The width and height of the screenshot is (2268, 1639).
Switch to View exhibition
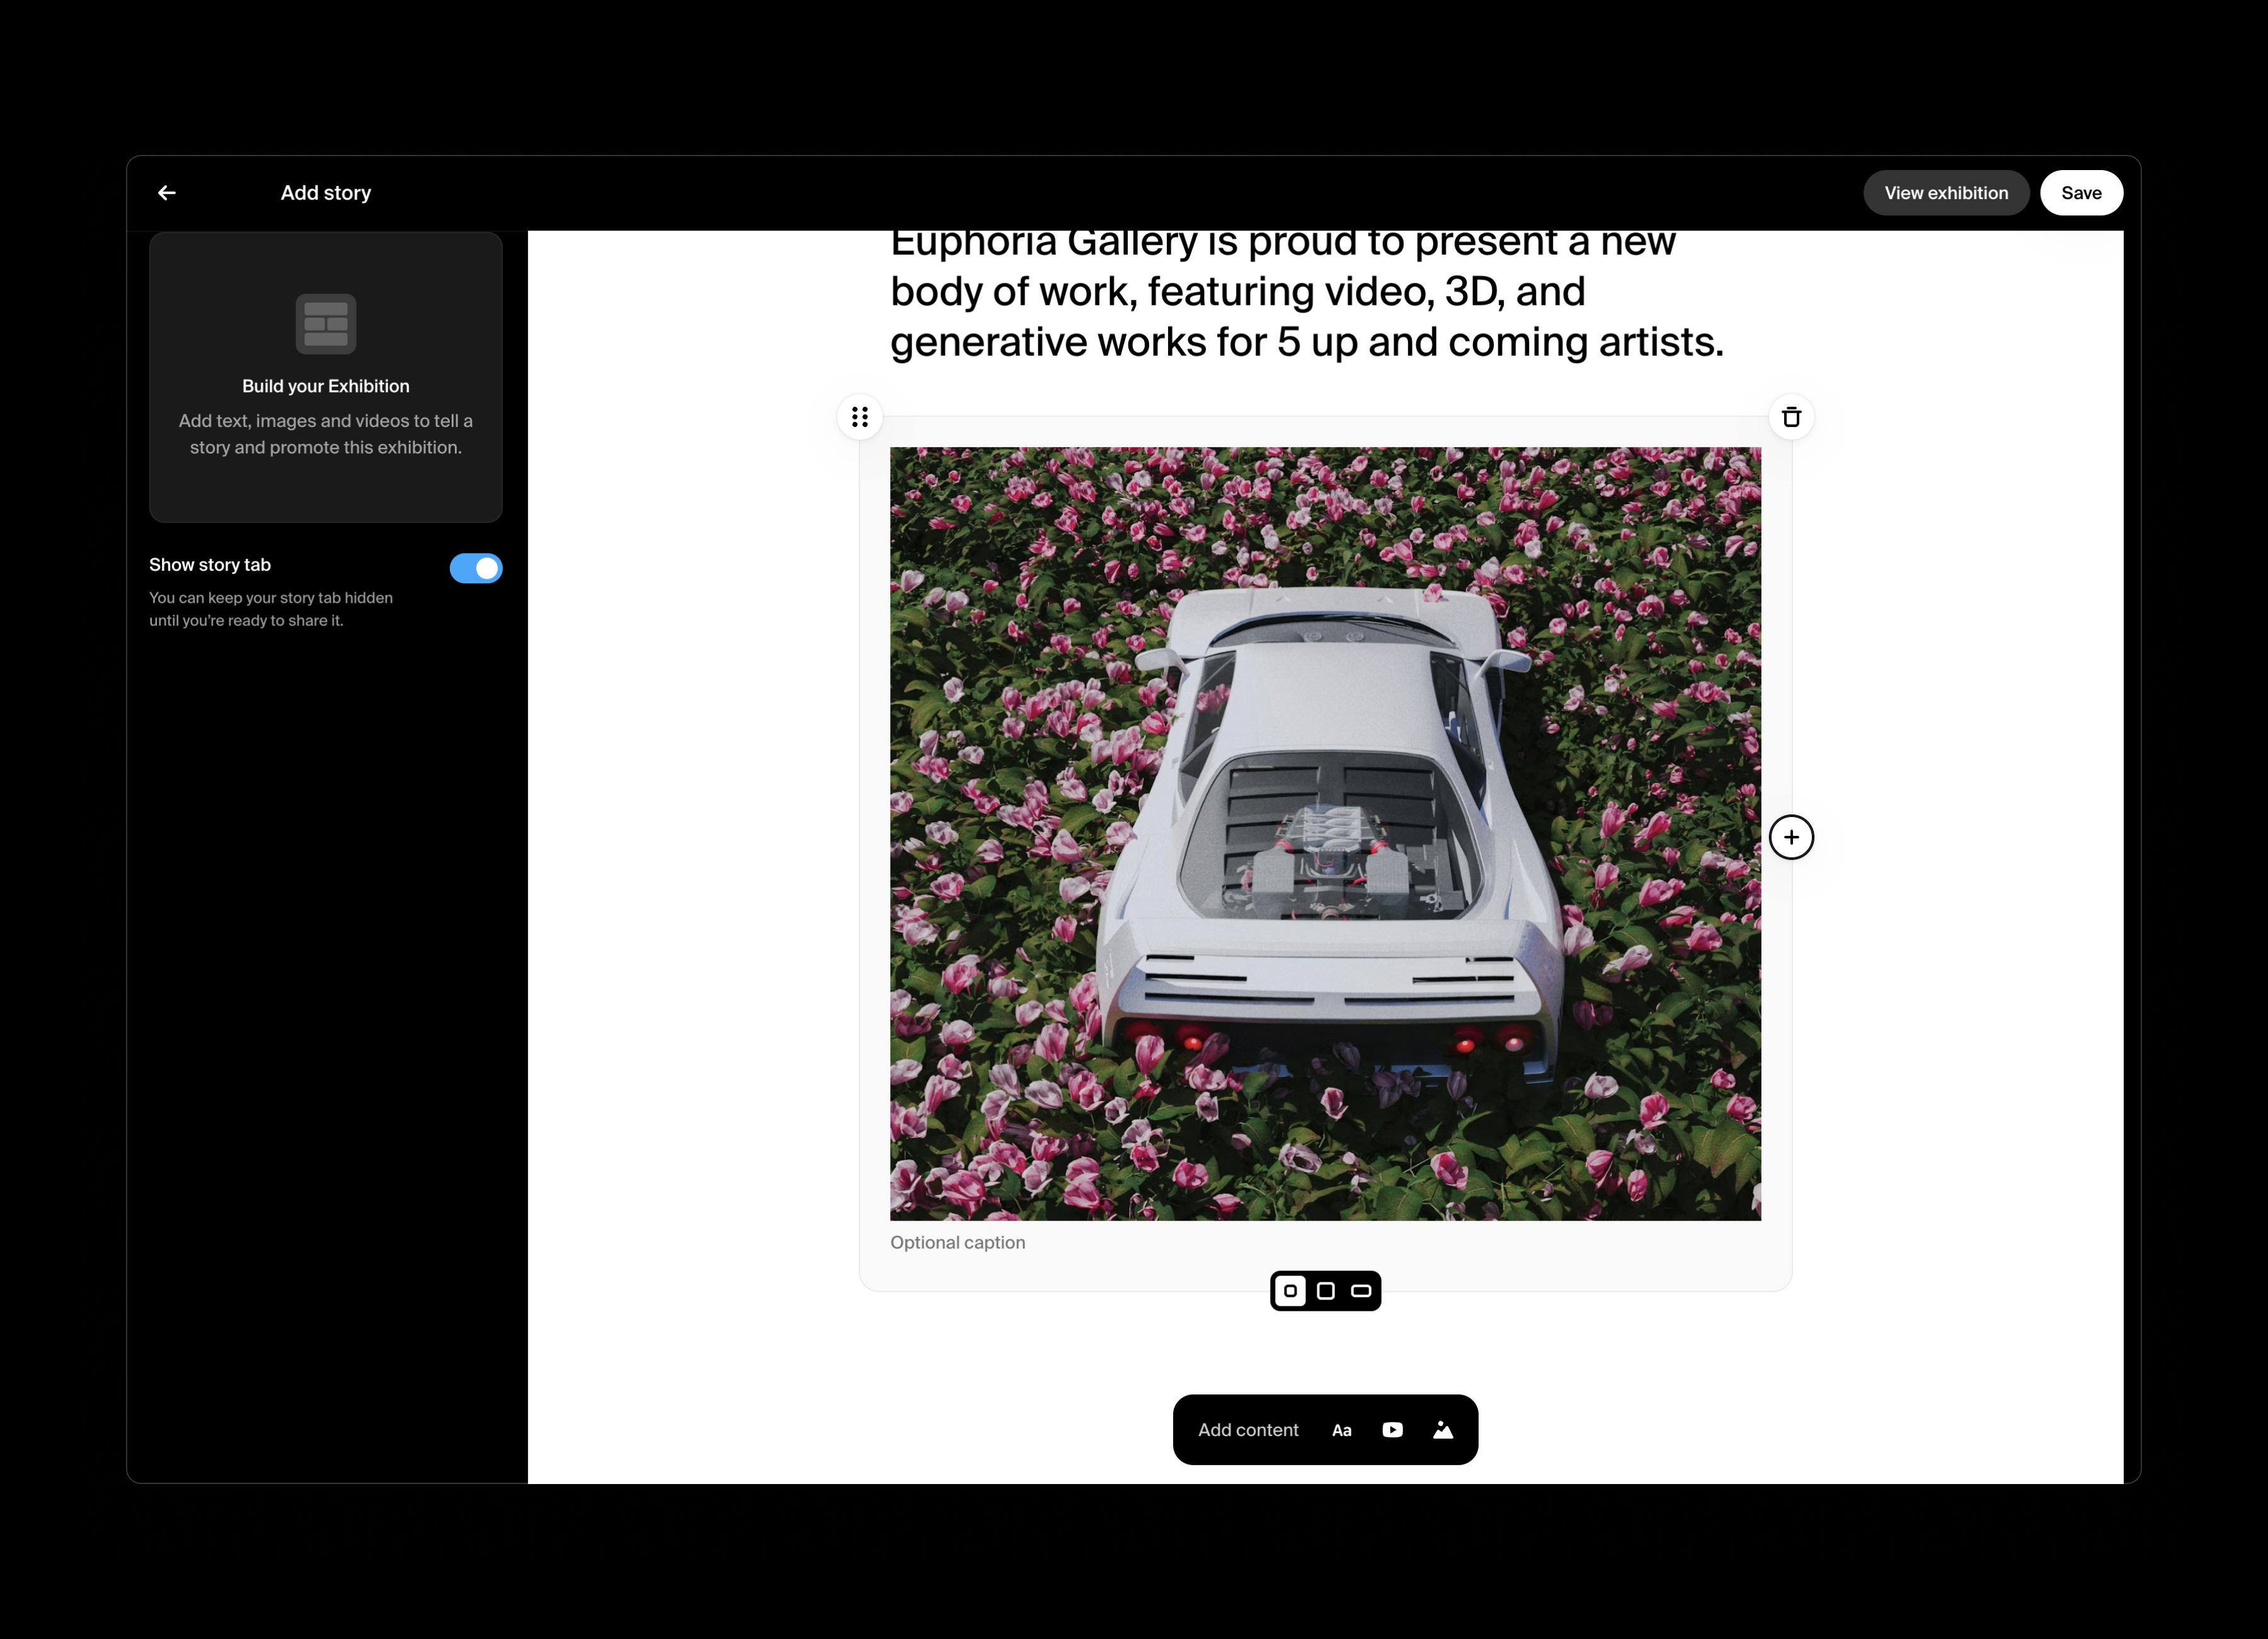[1946, 192]
